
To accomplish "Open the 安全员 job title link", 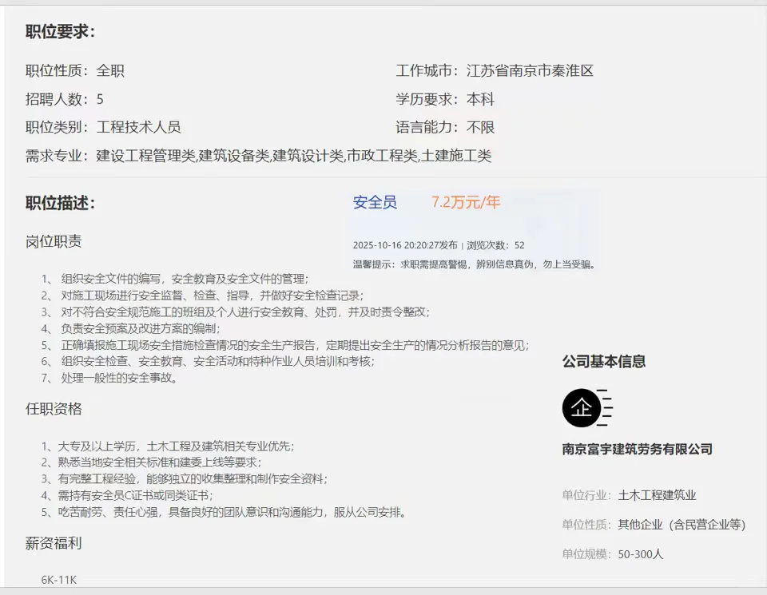I will pyautogui.click(x=375, y=203).
